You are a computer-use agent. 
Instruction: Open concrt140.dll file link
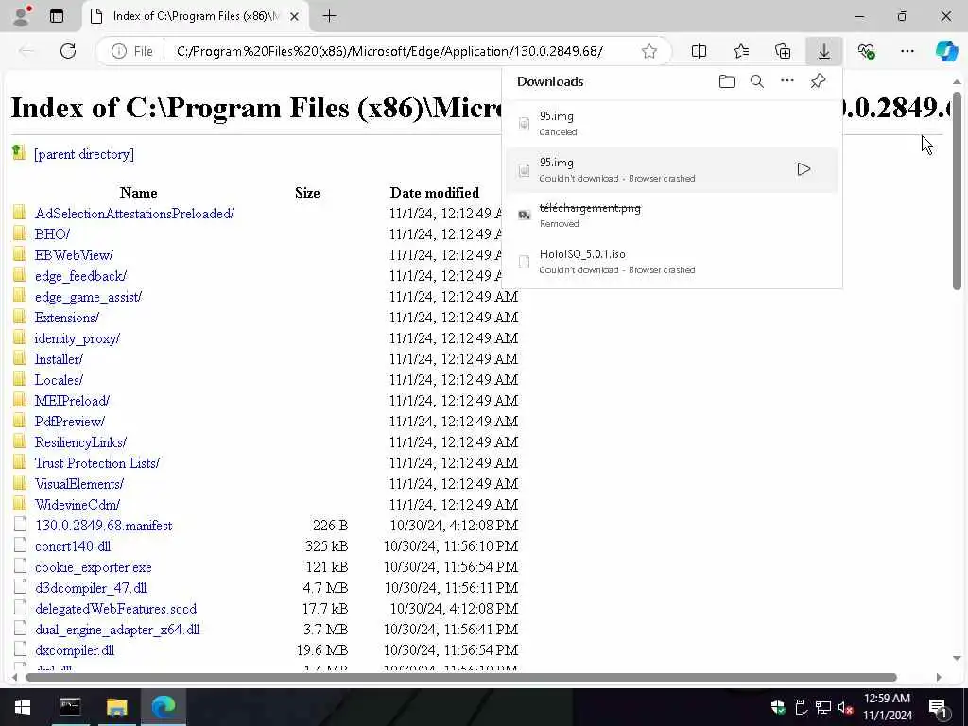click(x=73, y=546)
